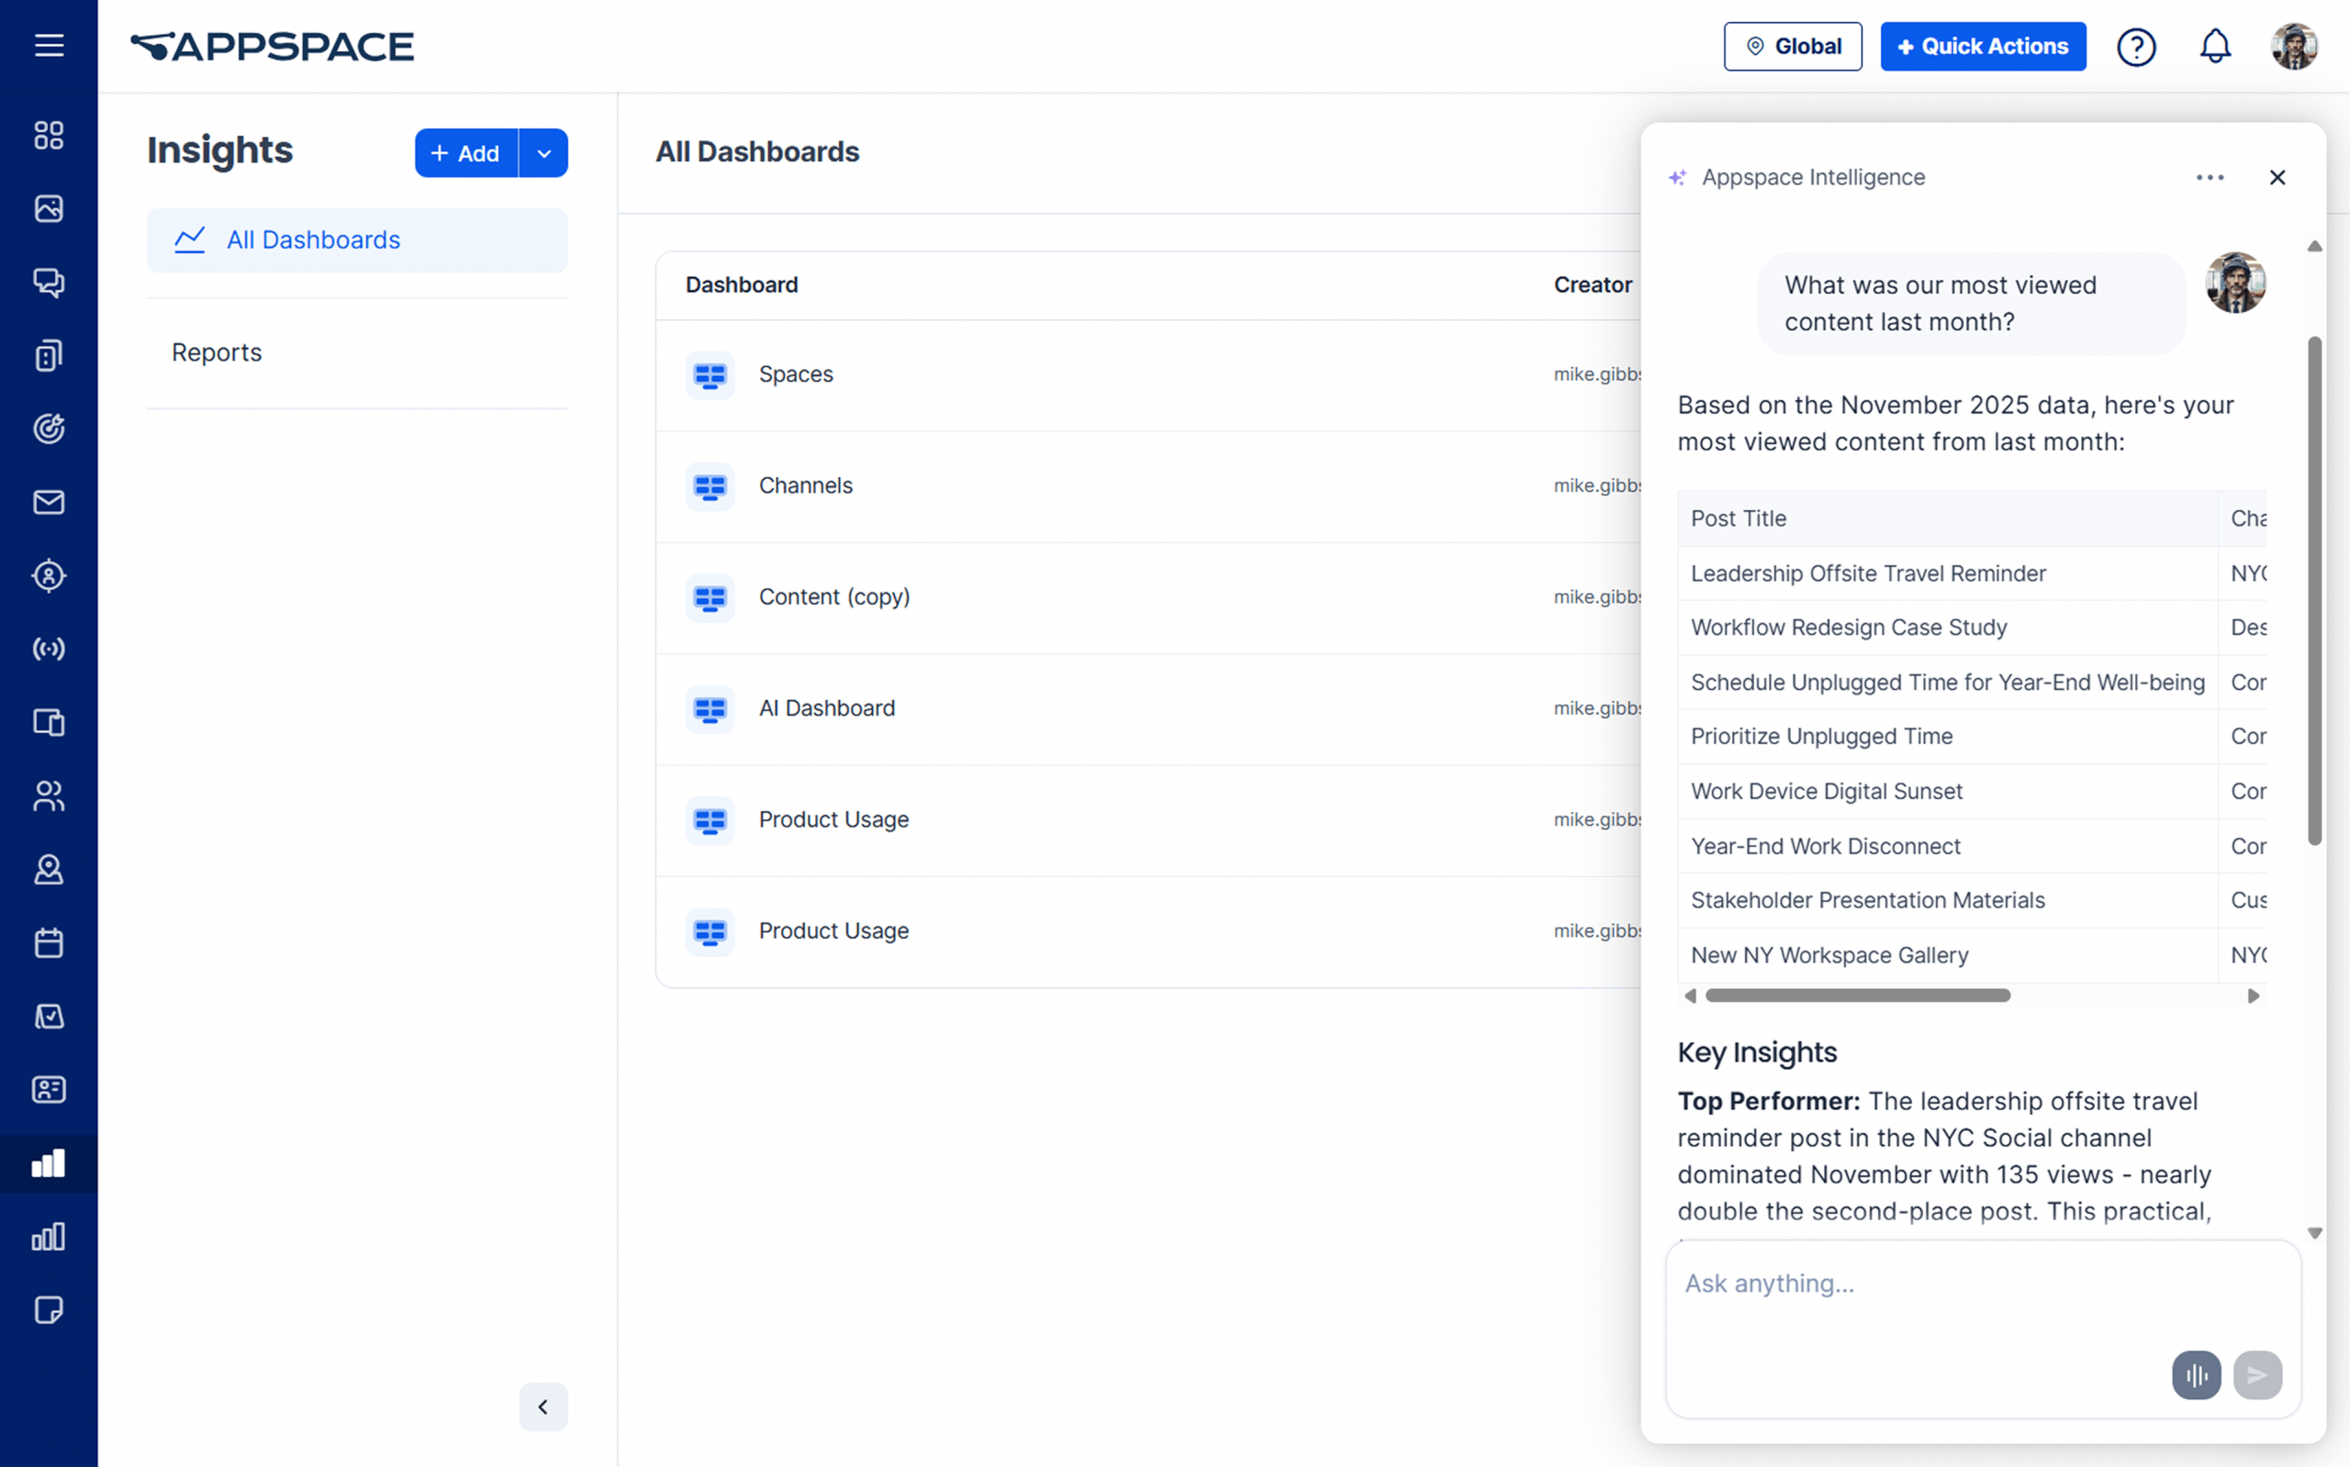
Task: Click the voice input microphone icon in chat
Action: point(2197,1375)
